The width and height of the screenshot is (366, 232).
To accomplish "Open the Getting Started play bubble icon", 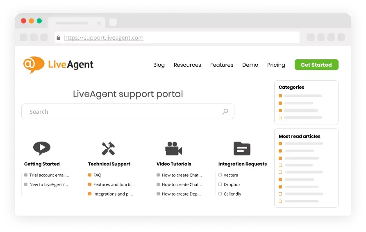I will click(42, 148).
